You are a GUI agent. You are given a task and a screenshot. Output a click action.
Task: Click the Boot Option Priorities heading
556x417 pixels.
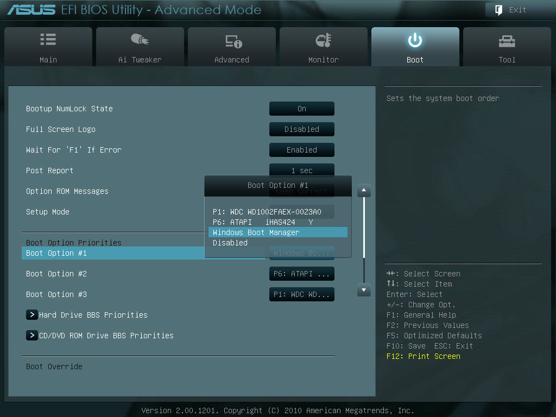[74, 243]
